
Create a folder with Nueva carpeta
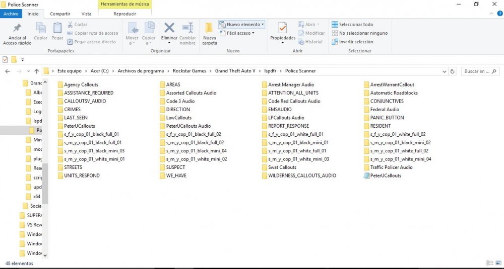point(209,34)
